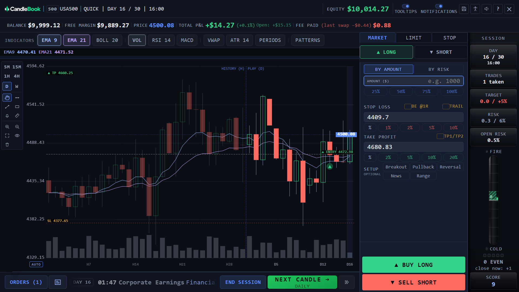The width and height of the screenshot is (519, 292).
Task: Delete drawings with trash icon
Action: pos(7,145)
